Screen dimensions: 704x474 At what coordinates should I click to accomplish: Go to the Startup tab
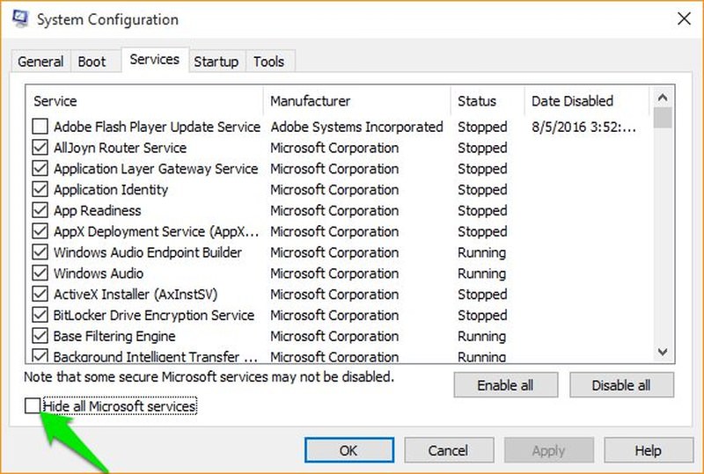click(x=216, y=61)
